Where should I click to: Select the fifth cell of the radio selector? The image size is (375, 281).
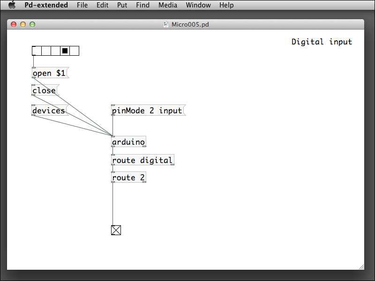74,51
